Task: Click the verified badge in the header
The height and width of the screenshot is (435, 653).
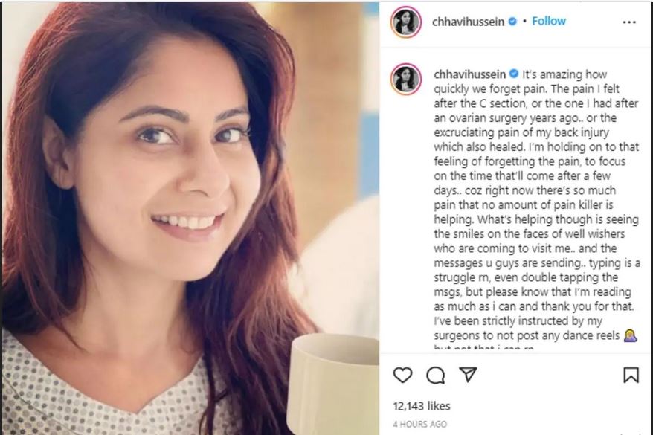Action: (x=513, y=22)
